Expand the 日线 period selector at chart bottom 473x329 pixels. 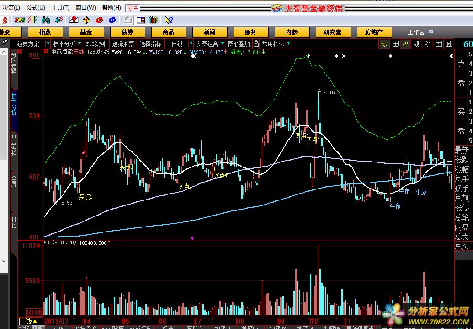click(x=28, y=321)
